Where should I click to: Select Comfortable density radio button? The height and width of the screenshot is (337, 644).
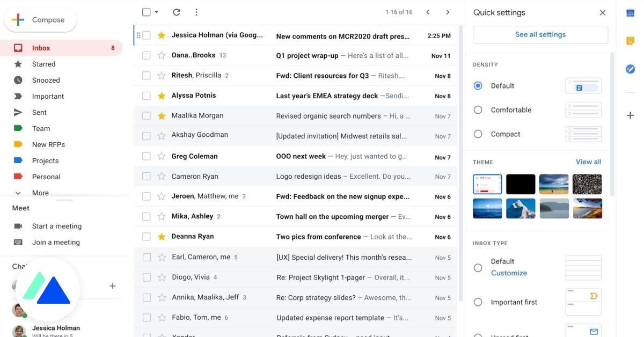point(478,110)
